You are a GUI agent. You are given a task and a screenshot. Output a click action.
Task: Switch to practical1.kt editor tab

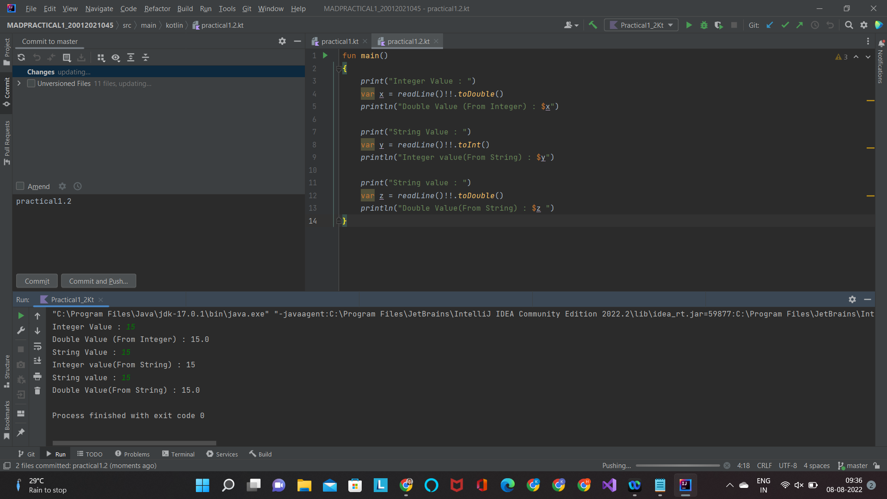[340, 42]
